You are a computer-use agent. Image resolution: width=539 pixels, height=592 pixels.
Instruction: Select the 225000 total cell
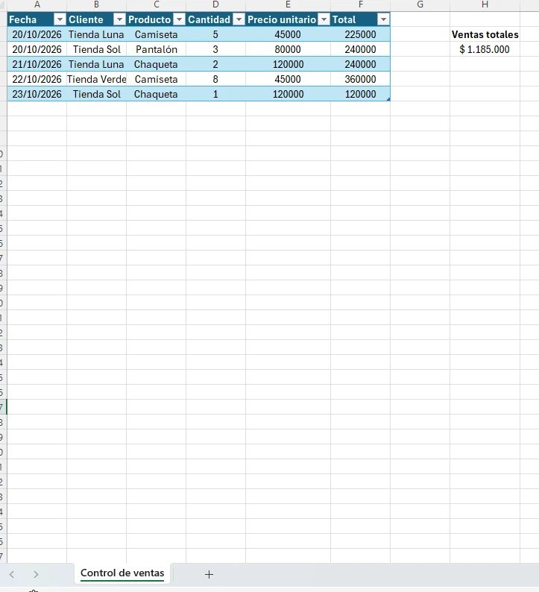(361, 34)
